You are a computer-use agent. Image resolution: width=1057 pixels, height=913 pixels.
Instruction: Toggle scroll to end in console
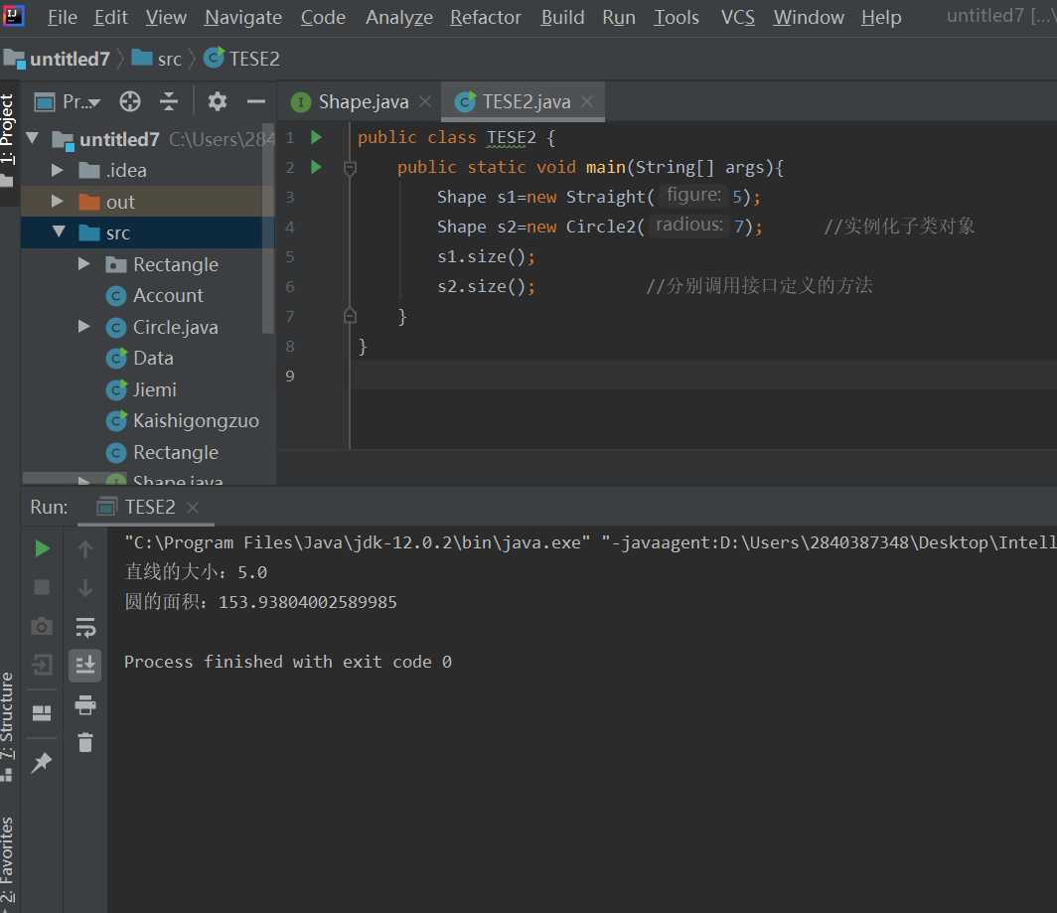tap(85, 666)
